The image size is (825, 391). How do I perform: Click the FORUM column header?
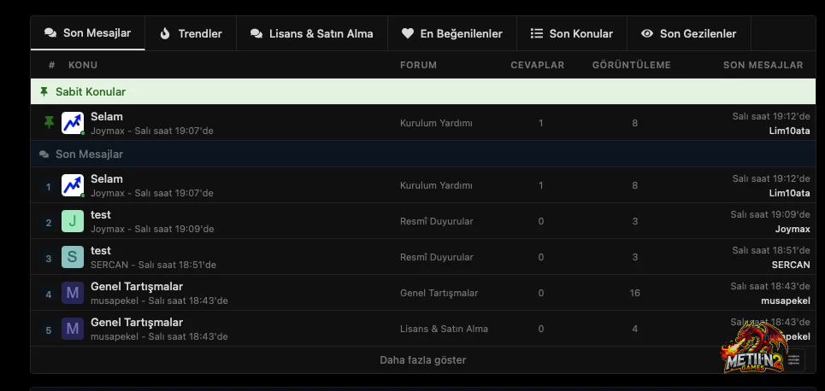tap(418, 65)
